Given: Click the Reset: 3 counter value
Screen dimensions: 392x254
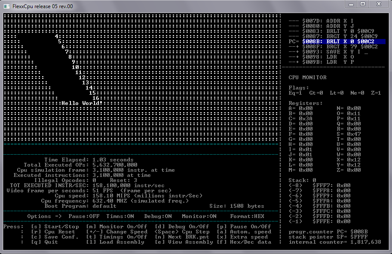Looking at the screenshot, I should [x=123, y=180].
